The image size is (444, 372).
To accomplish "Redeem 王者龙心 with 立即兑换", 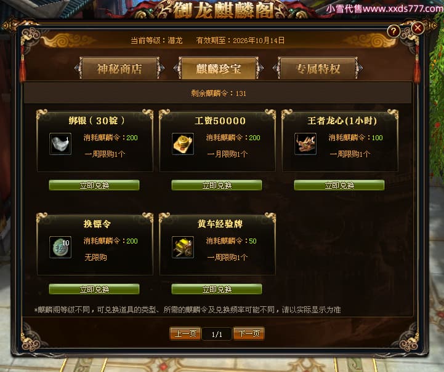I will click(339, 185).
